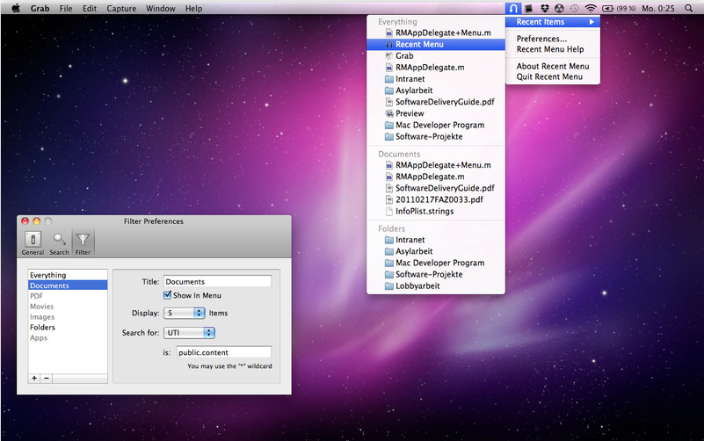704x441 pixels.
Task: Close the Filter Preferences window
Action: tap(25, 220)
